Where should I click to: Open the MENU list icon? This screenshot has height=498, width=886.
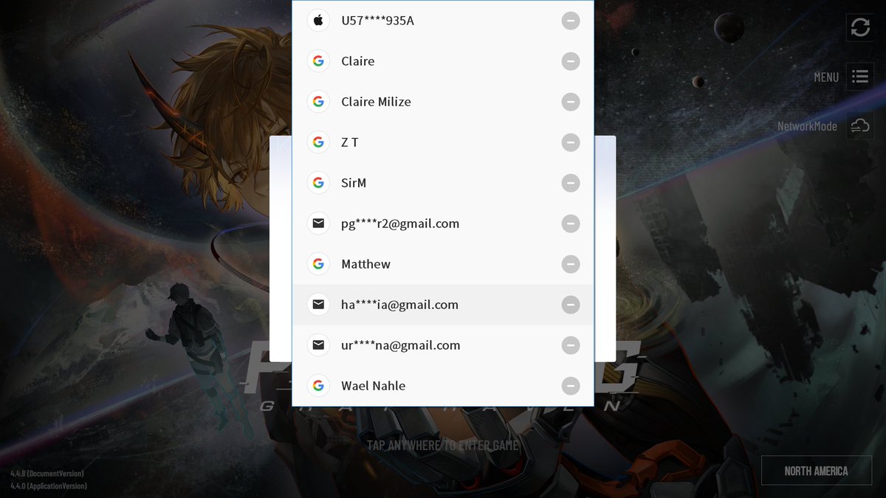coord(860,77)
